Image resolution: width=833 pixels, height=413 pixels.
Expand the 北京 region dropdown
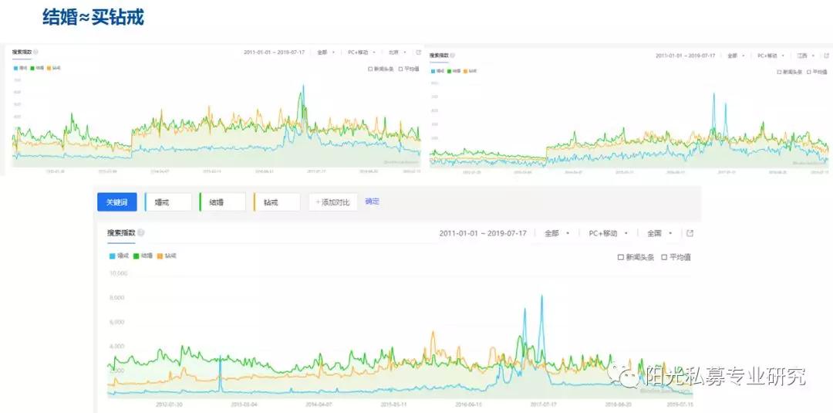click(x=397, y=52)
